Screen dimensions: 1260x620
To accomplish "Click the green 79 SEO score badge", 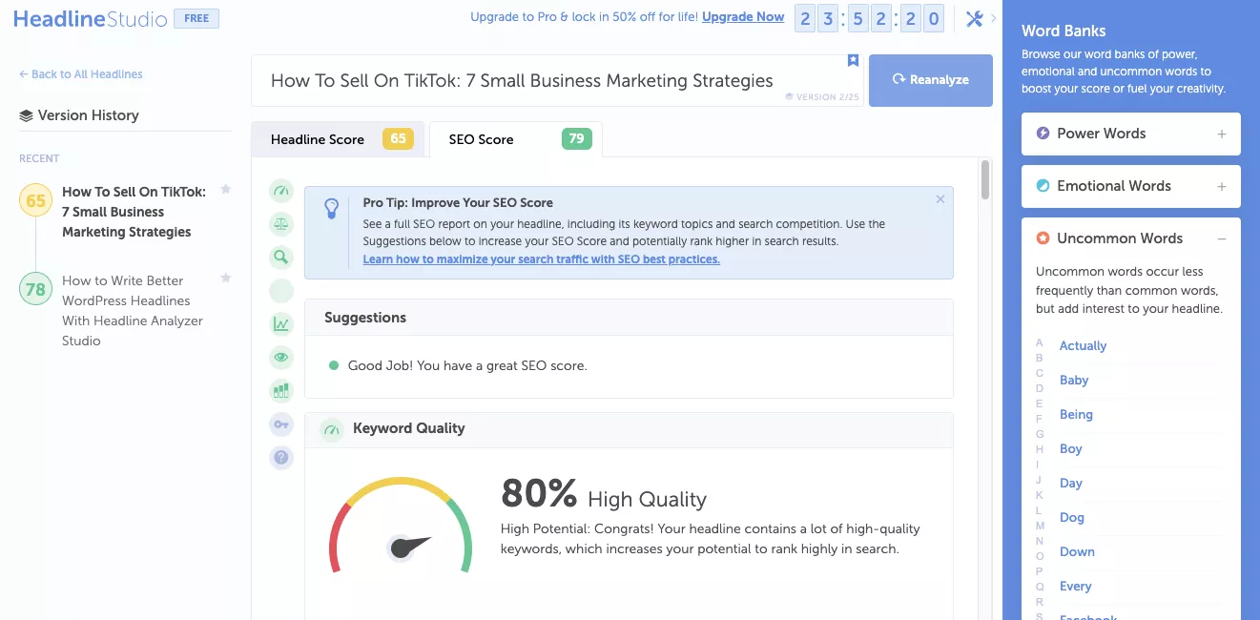I will point(576,139).
